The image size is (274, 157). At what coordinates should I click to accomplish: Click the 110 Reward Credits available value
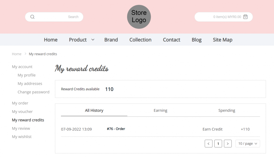(109, 89)
